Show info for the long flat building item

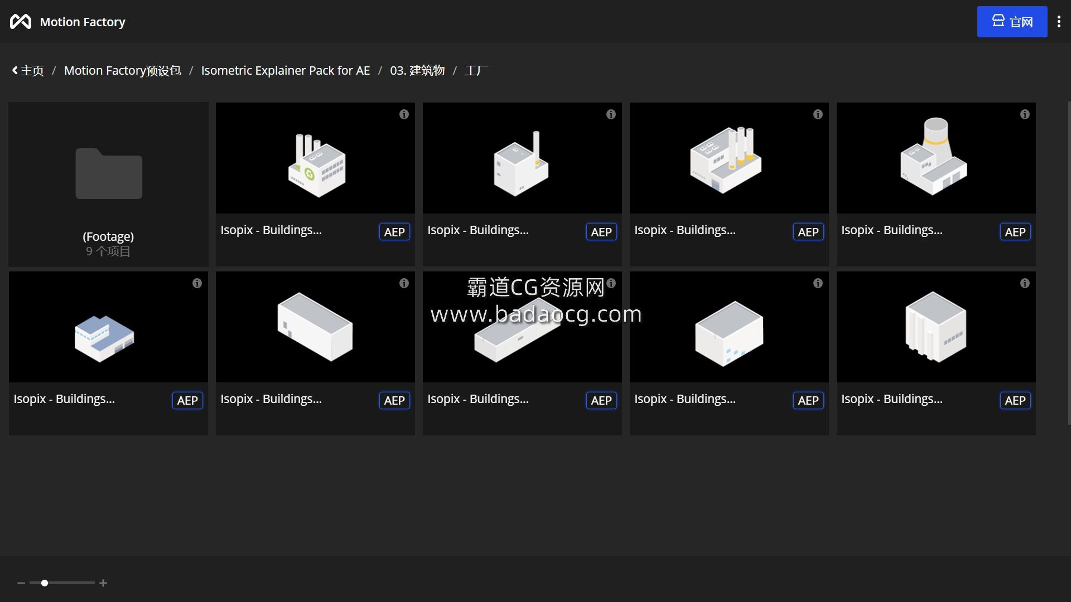(x=611, y=283)
